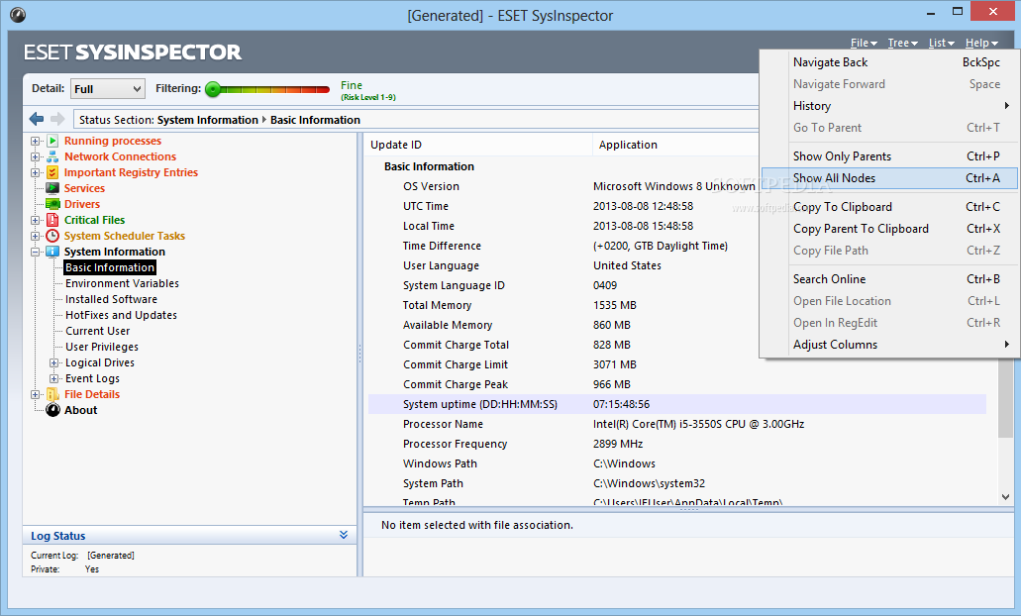Expand the Critical Files node
1021x616 pixels.
tap(36, 220)
